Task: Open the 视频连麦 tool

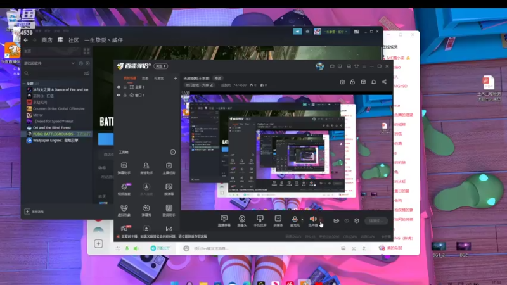Action: (124, 189)
